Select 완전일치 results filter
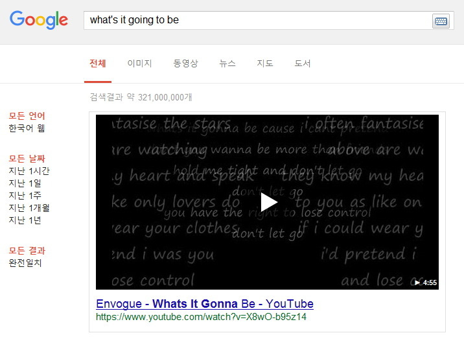The image size is (464, 346). click(x=25, y=263)
